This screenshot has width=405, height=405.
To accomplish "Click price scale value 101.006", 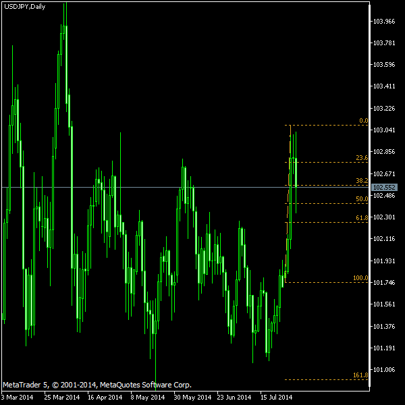I will (384, 370).
